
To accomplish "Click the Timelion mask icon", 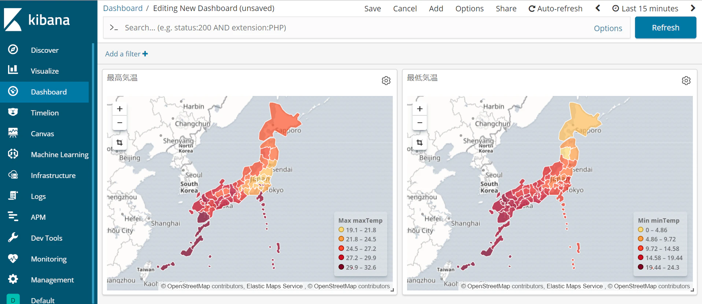I will (x=13, y=112).
